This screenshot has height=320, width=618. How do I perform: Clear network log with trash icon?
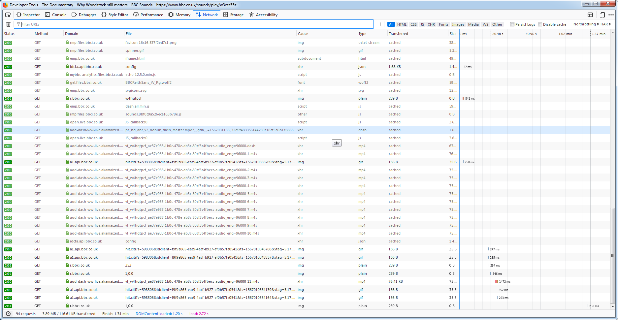(9, 24)
